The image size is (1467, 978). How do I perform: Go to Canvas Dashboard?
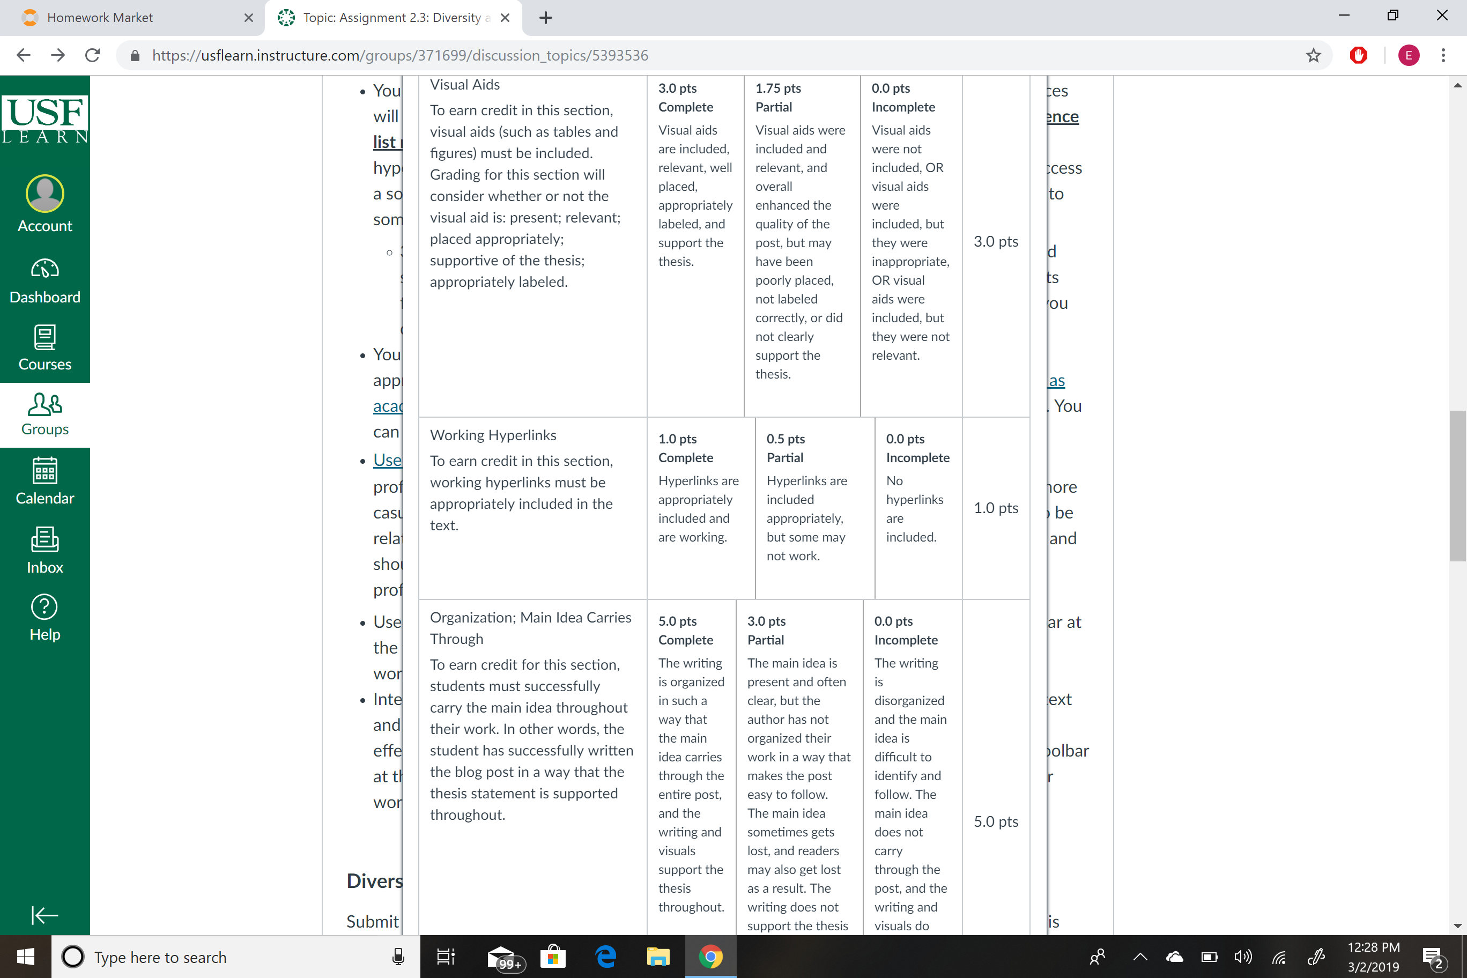point(45,280)
